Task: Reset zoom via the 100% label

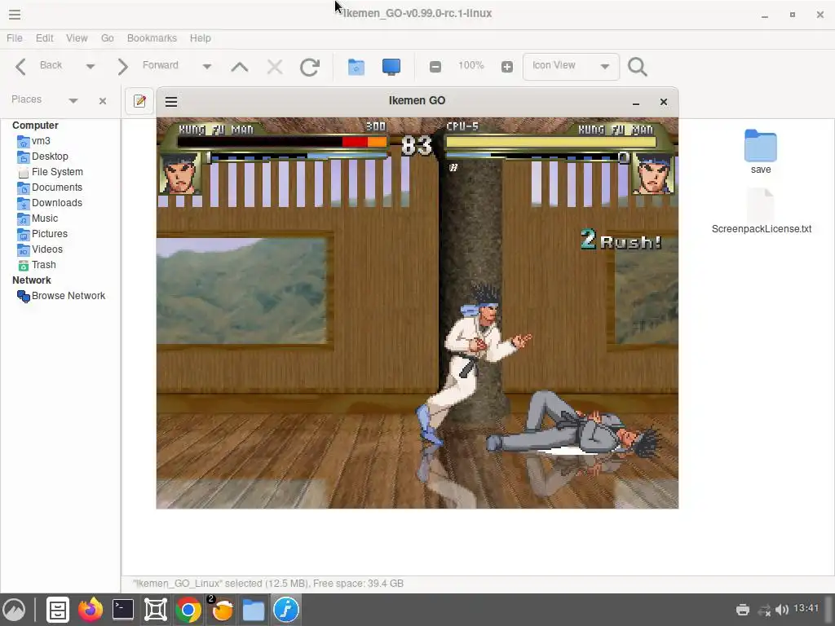Action: coord(471,65)
